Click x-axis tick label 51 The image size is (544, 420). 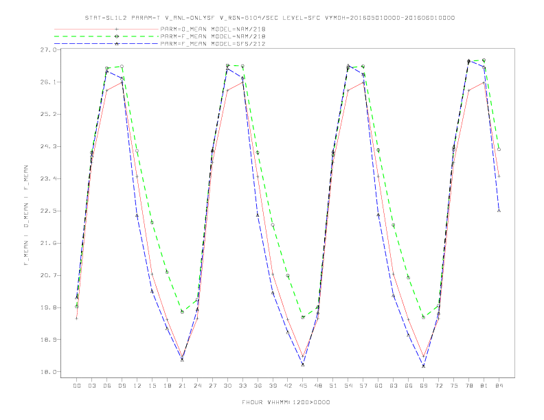point(333,386)
